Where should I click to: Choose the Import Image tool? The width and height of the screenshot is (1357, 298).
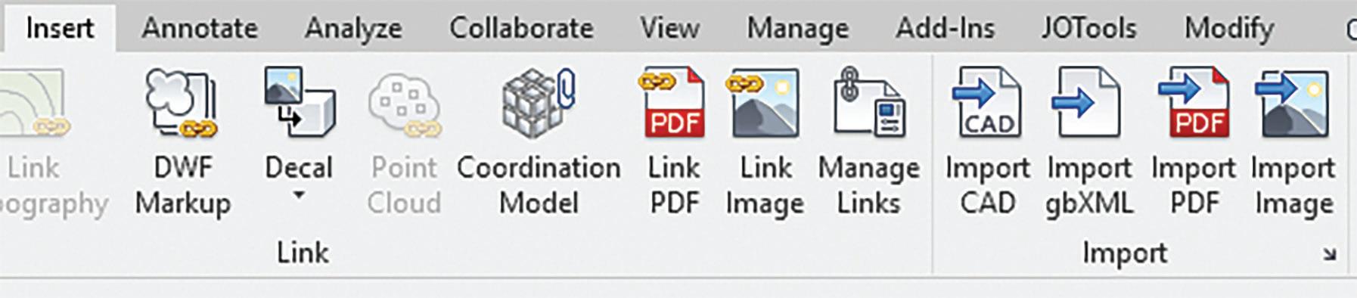(x=1293, y=103)
